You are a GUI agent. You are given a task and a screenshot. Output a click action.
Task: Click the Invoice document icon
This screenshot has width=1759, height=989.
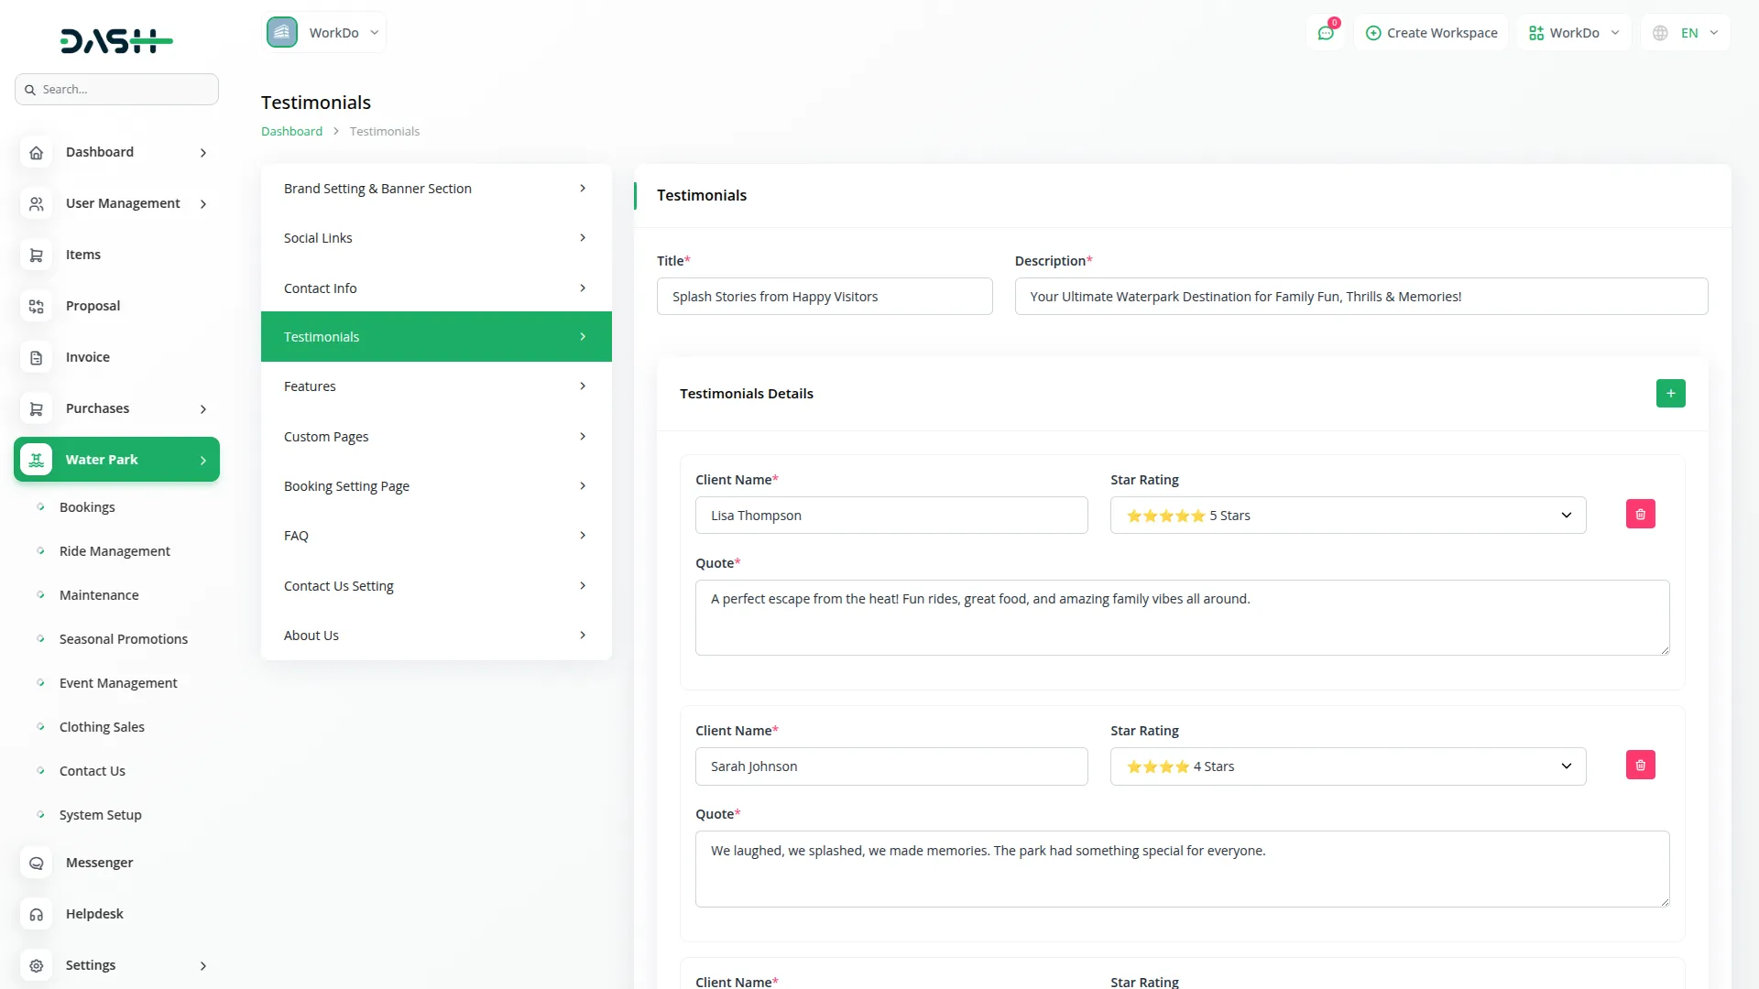[x=37, y=357]
